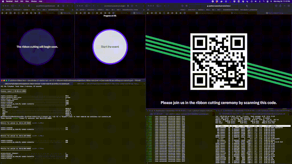Click the Bluetooth icon in menu bar
Screen dimensions: 292x164
[260, 1]
